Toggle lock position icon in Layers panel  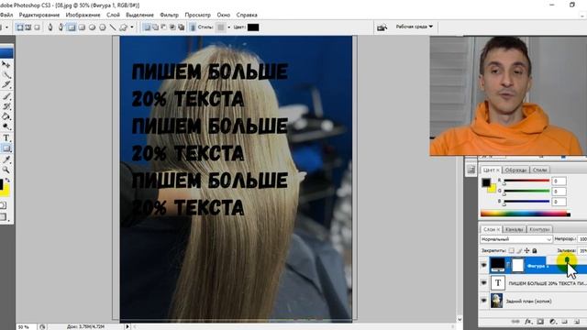(x=527, y=250)
